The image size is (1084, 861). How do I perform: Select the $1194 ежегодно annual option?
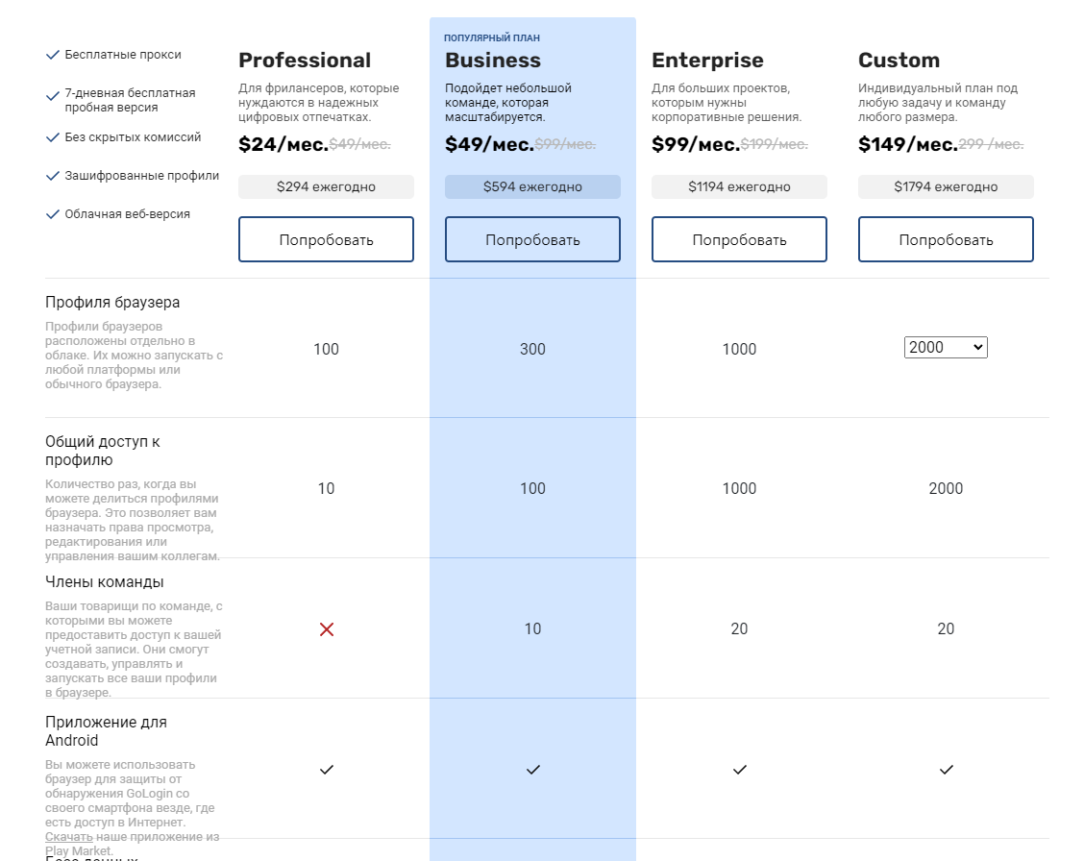coord(740,186)
